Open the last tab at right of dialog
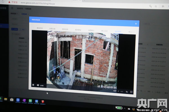The height and width of the screenshot is (112, 169). (130, 32)
